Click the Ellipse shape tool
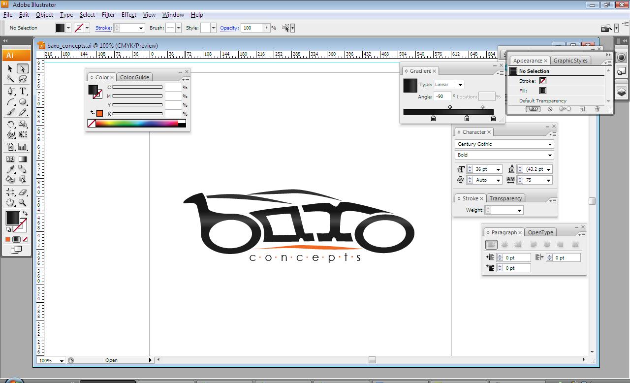This screenshot has width=630, height=383. [x=23, y=102]
